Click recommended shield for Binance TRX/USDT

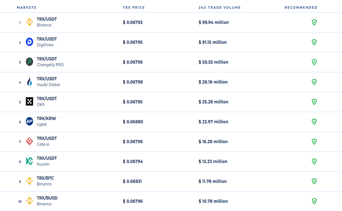314,22
